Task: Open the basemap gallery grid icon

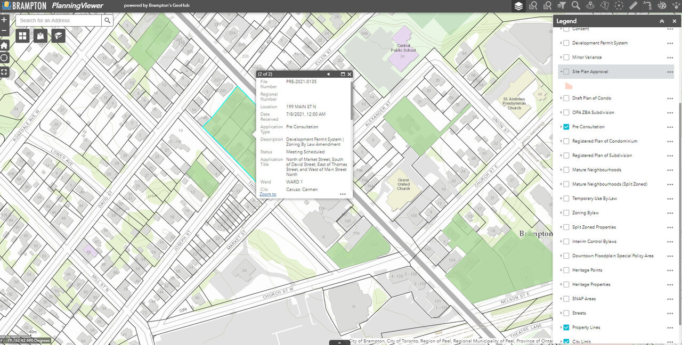Action: coord(22,36)
